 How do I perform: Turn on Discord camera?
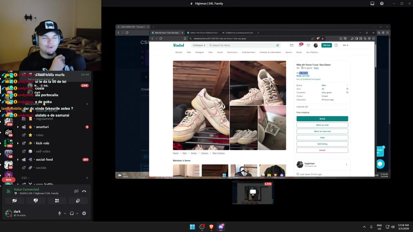click(x=15, y=200)
